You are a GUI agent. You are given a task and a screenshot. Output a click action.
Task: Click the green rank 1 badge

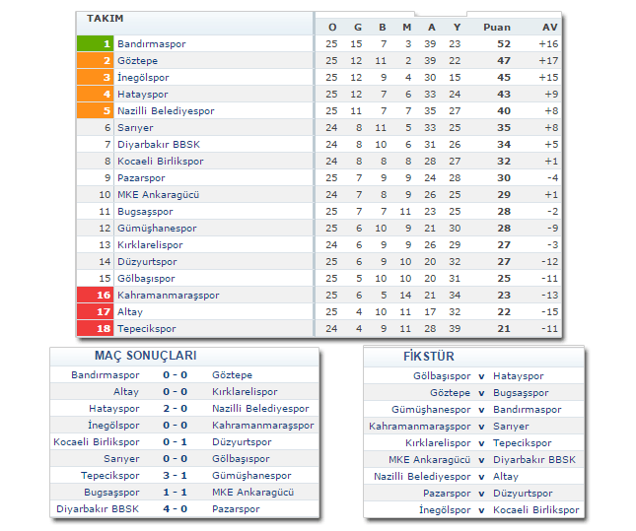point(95,44)
